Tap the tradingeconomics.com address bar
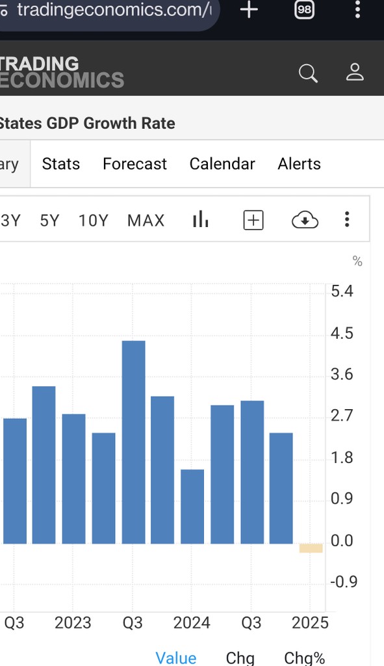The width and height of the screenshot is (384, 666). coord(109,10)
